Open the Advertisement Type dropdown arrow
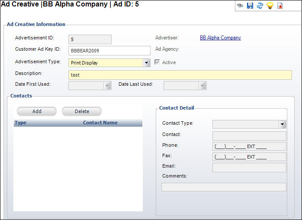Screen dimensions: 302x220 tap(147, 63)
